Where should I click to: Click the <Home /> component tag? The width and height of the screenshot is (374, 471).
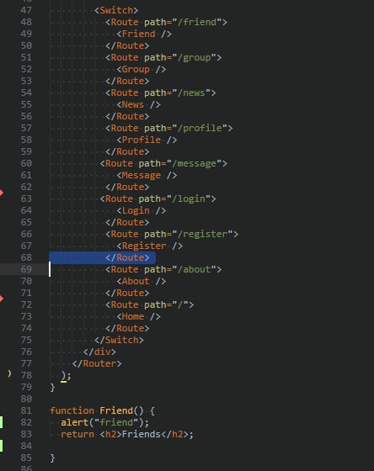pos(138,316)
